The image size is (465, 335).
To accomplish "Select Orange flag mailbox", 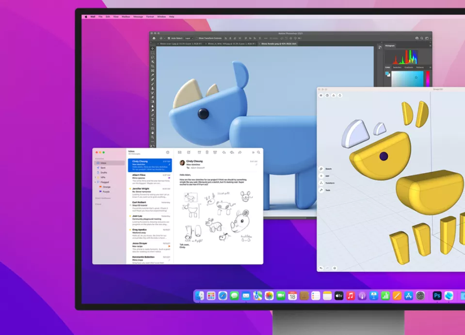I will click(x=110, y=187).
